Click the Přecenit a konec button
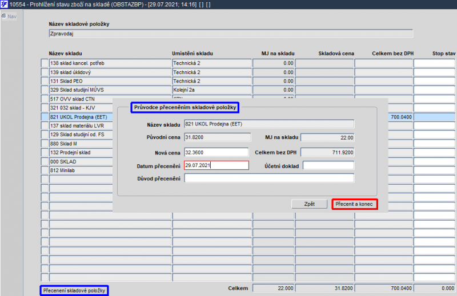Viewport: 457px width, 296px height. pos(354,204)
